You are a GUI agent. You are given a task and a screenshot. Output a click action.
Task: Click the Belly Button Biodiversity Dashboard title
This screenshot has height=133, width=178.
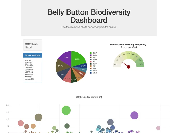89,16
